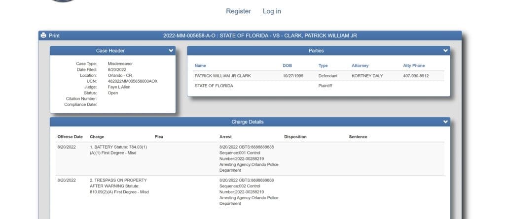Collapse the Parties panel chevron
The image size is (505, 219).
tap(445, 51)
